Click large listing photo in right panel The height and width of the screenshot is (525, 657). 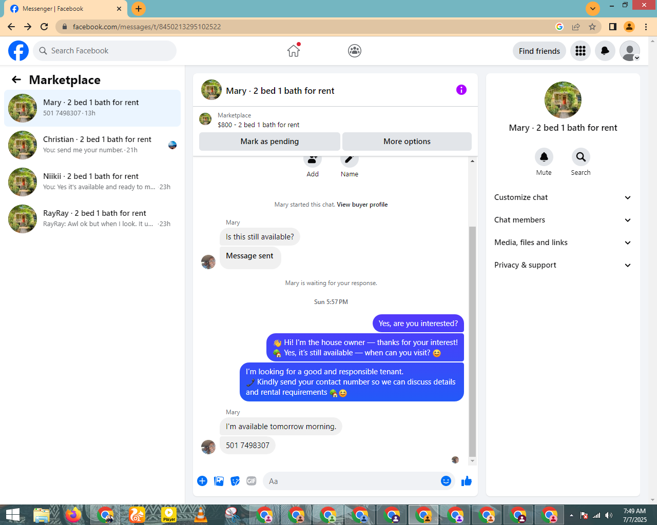pyautogui.click(x=563, y=100)
